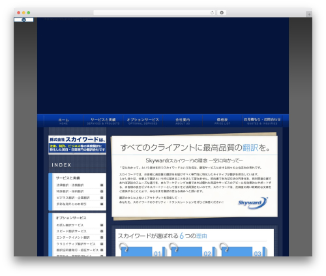Click the new tab plus button

[309, 14]
